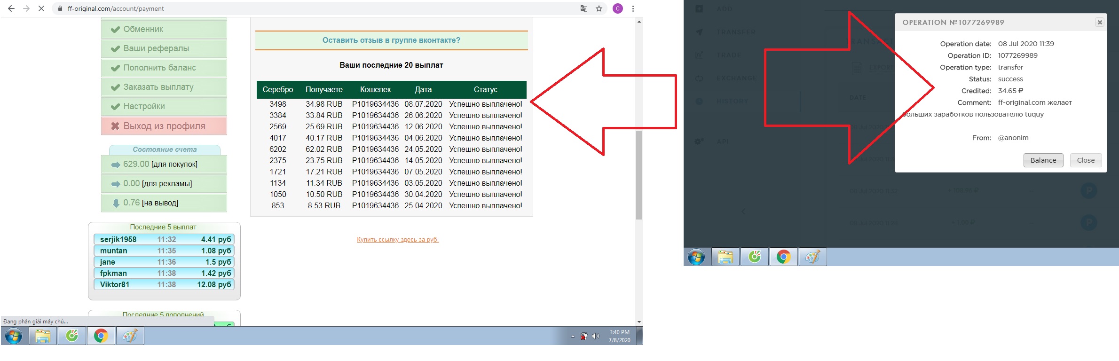
Task: Switch to Chrome in the left taskbar
Action: click(101, 336)
